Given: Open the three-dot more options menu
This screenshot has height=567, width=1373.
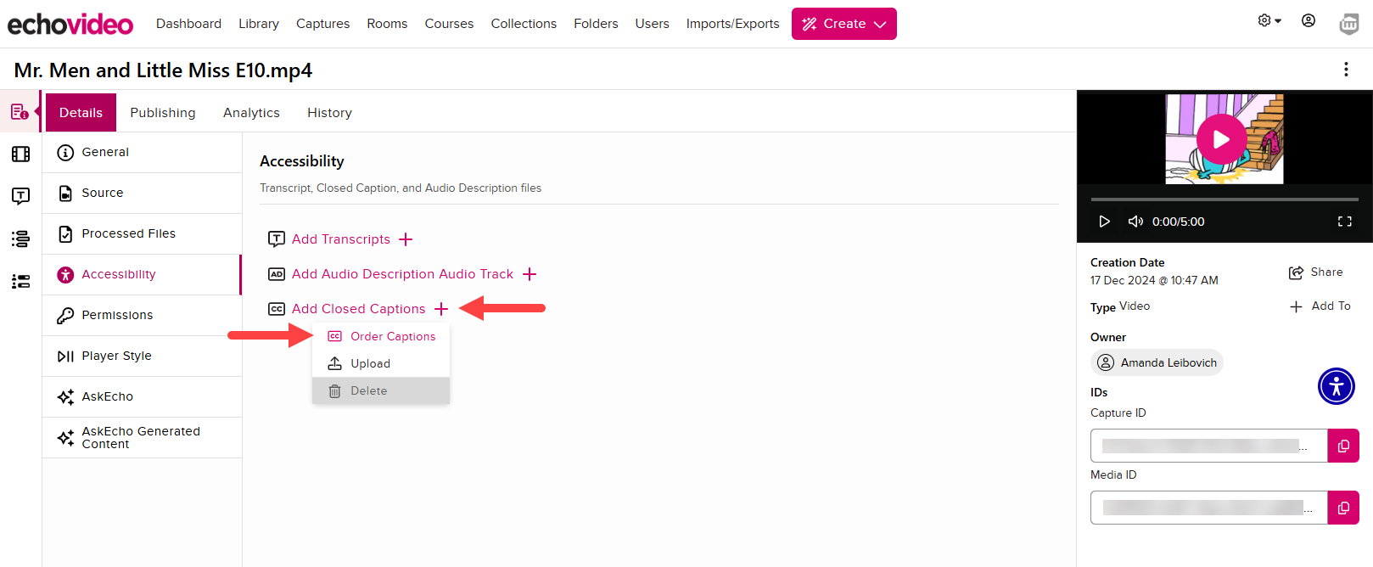Looking at the screenshot, I should pos(1345,70).
